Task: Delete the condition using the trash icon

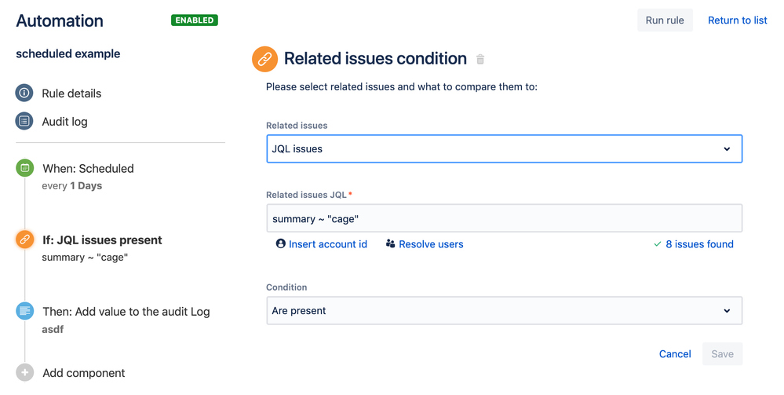Action: 480,60
